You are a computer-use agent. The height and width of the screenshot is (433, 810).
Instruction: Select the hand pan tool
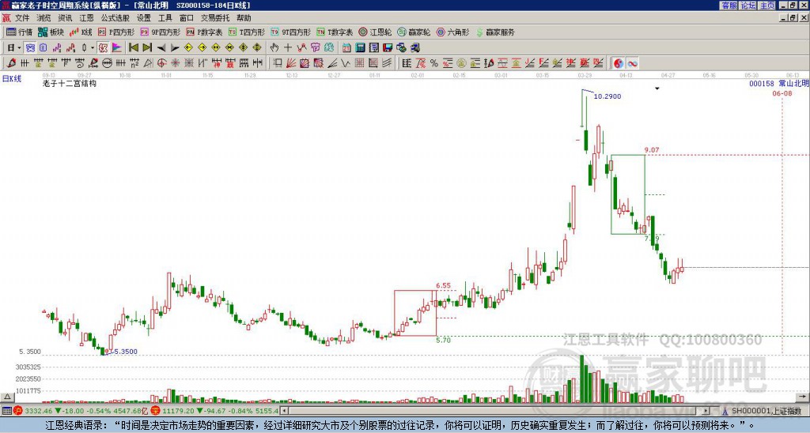coord(274,48)
